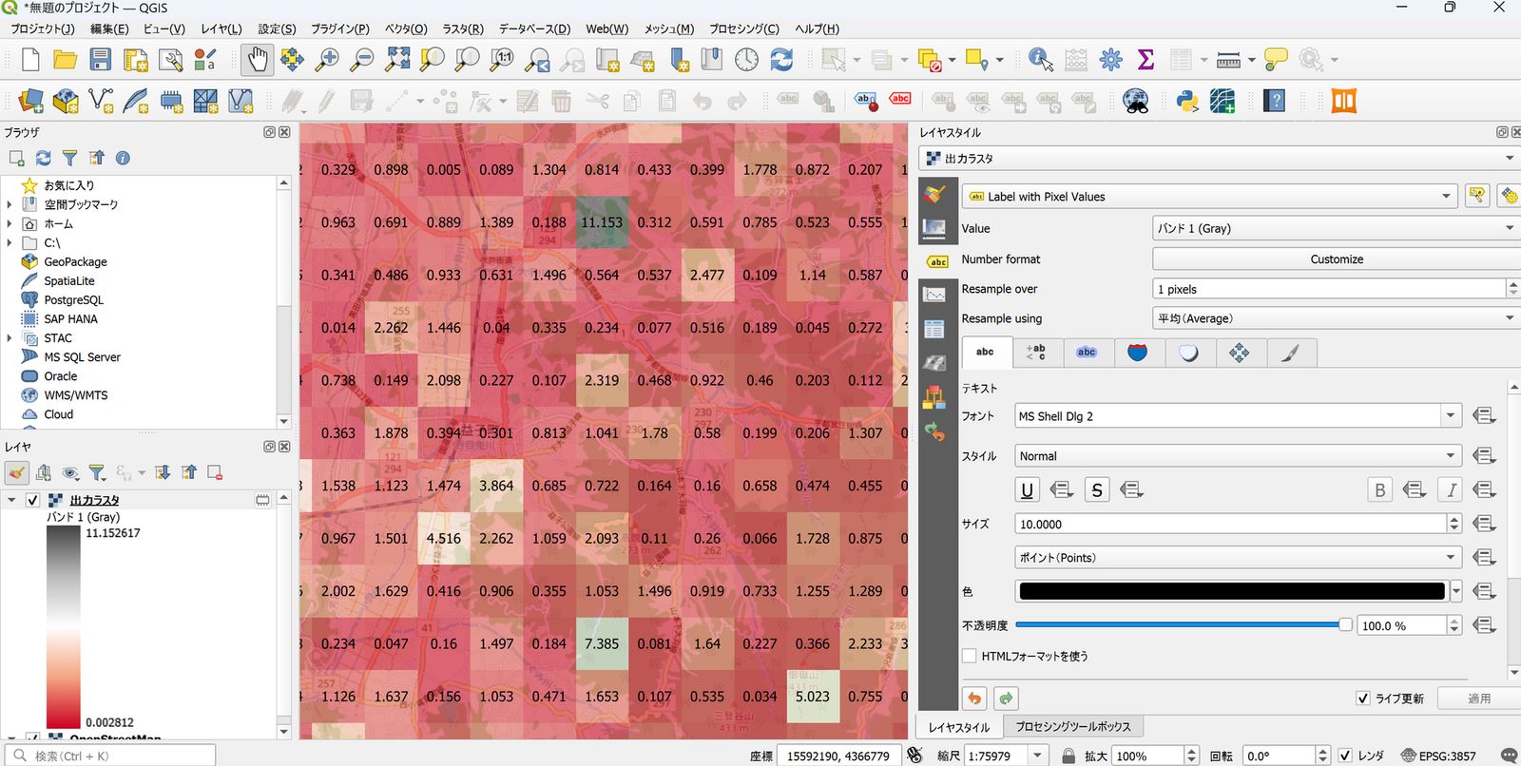Open the Label with Pixel Values dropdown
This screenshot has height=766, width=1521.
pyautogui.click(x=1209, y=197)
